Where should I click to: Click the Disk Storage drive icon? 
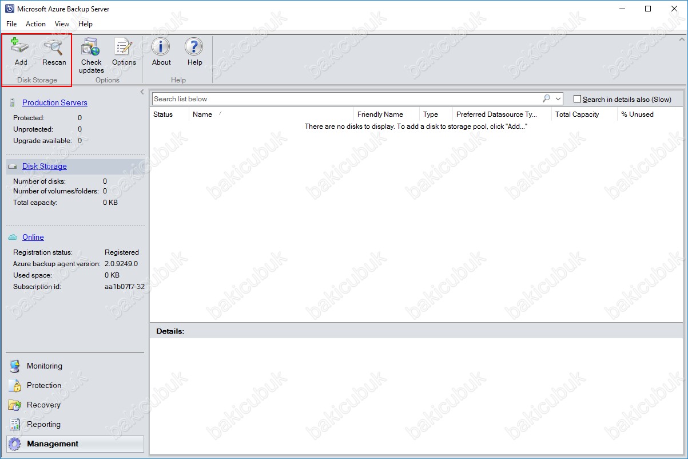point(13,167)
